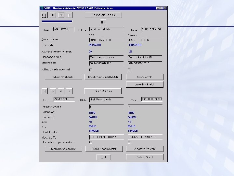This screenshot has height=176, width=234.
Task: Go to next person record
Action: click(61, 91)
